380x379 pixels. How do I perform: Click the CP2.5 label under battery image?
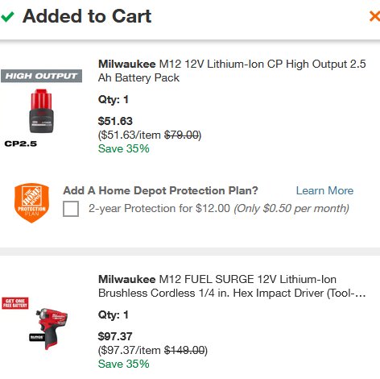pyautogui.click(x=21, y=144)
